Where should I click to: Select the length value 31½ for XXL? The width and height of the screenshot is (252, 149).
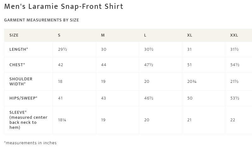click(234, 49)
